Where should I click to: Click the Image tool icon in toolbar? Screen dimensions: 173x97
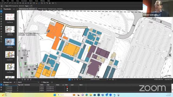(53, 3)
